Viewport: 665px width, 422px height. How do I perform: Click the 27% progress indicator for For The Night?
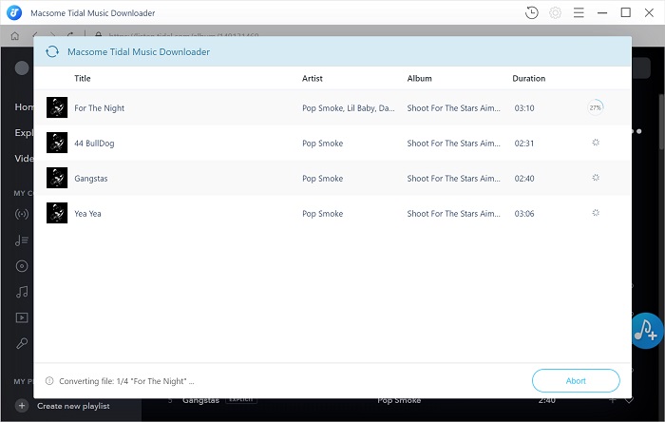(x=596, y=107)
